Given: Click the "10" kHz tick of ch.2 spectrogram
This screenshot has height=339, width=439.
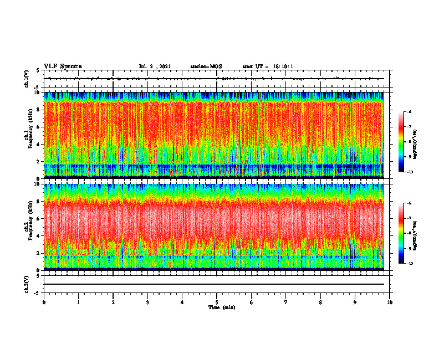Looking at the screenshot, I should click(37, 184).
